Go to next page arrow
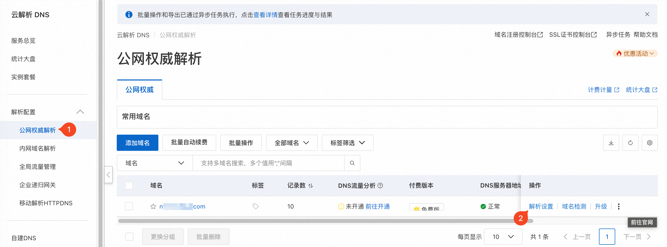Screen dimensions: 667x247 coord(649,237)
